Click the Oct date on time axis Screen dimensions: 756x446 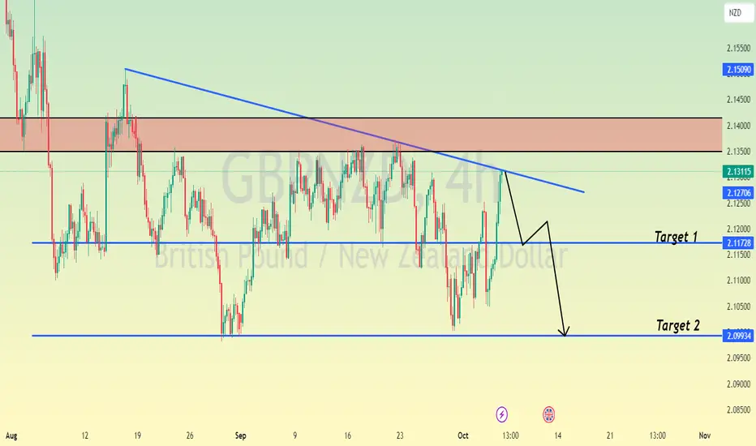[463, 435]
